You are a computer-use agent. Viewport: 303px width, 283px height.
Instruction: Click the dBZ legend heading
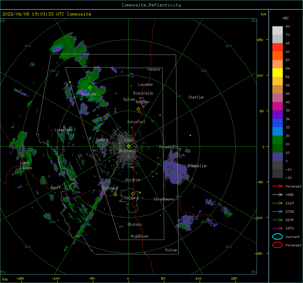coord(285,18)
